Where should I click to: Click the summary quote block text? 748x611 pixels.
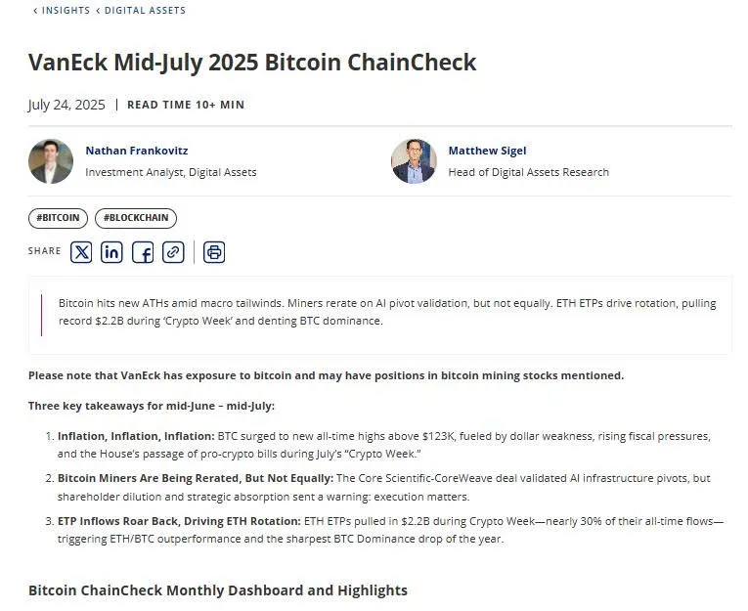tap(387, 312)
